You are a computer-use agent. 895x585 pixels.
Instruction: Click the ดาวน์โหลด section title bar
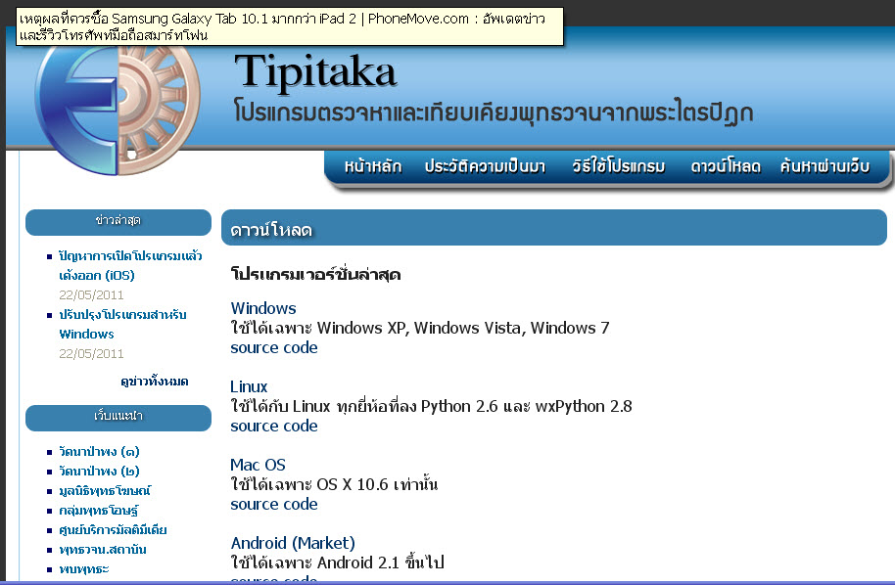pyautogui.click(x=553, y=228)
